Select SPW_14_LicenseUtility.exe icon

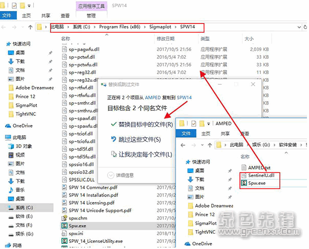[64, 241]
